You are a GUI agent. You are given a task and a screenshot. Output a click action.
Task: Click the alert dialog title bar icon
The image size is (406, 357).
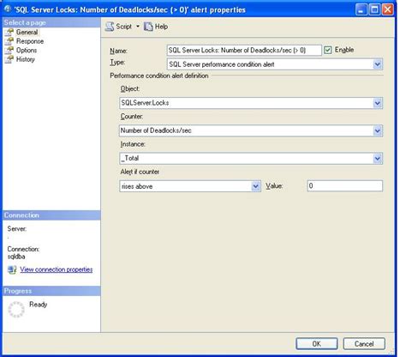pos(8,9)
